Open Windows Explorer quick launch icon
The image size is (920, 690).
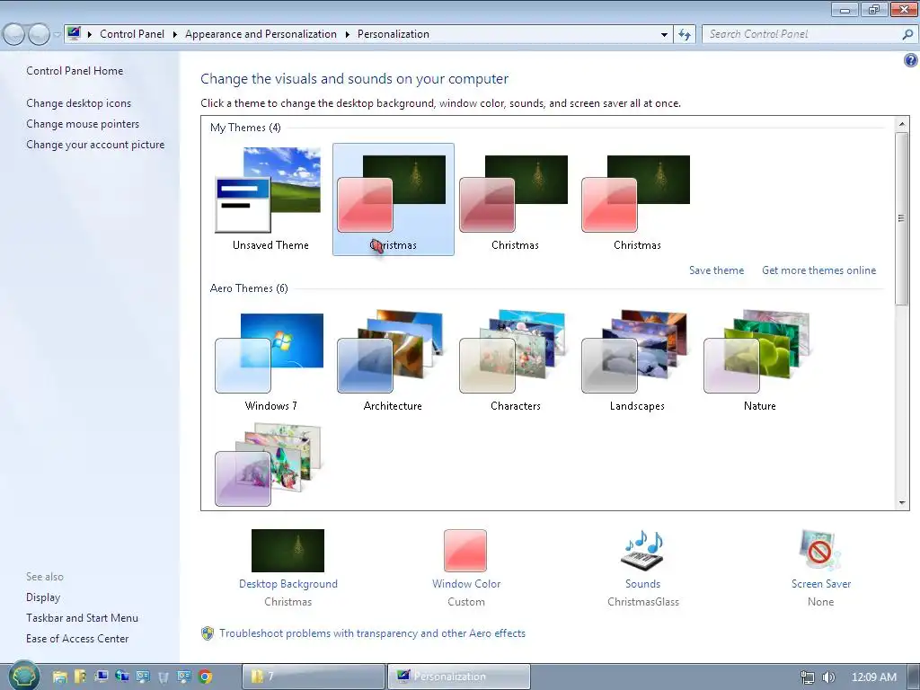coord(59,677)
